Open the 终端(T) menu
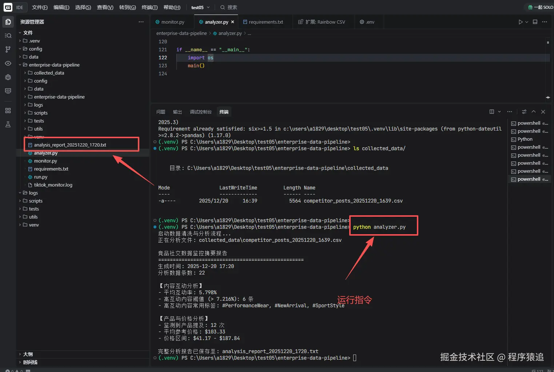The width and height of the screenshot is (554, 372). (150, 7)
